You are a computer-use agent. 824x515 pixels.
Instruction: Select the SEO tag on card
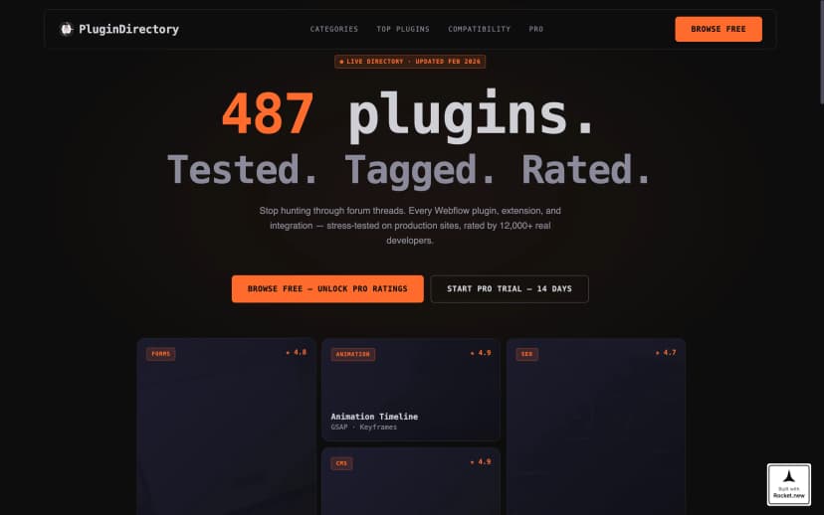[527, 354]
